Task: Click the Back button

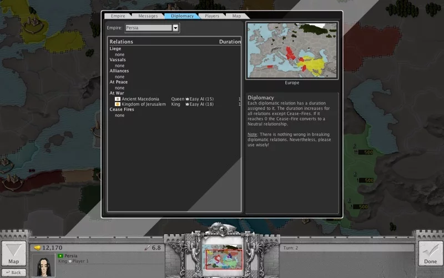Action: click(x=13, y=272)
